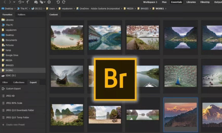Click the get photos from camera icon
Screen dimensions: 222x133
coord(36,2)
